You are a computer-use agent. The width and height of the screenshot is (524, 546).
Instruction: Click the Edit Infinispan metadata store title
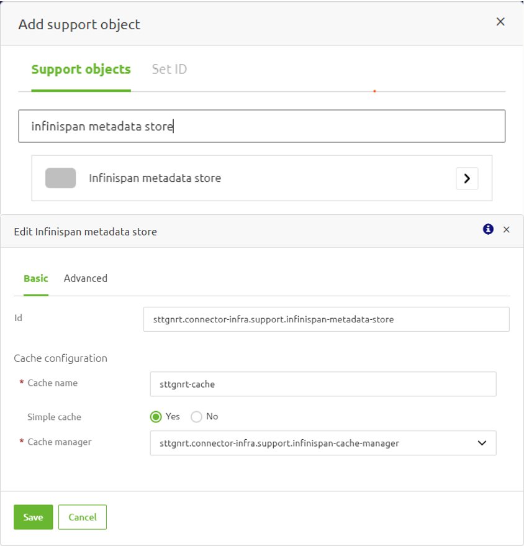coord(85,232)
